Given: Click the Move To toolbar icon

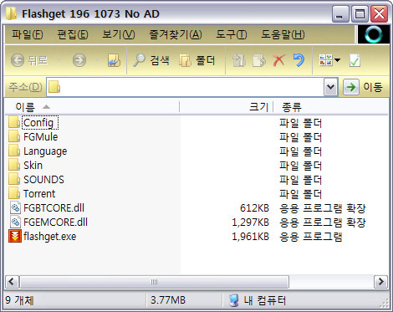Looking at the screenshot, I should click(238, 60).
